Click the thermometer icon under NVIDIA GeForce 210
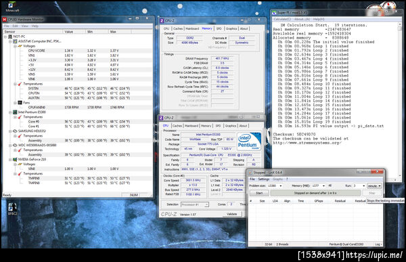Image resolution: width=406 pixels, height=262 pixels. pyautogui.click(x=20, y=173)
